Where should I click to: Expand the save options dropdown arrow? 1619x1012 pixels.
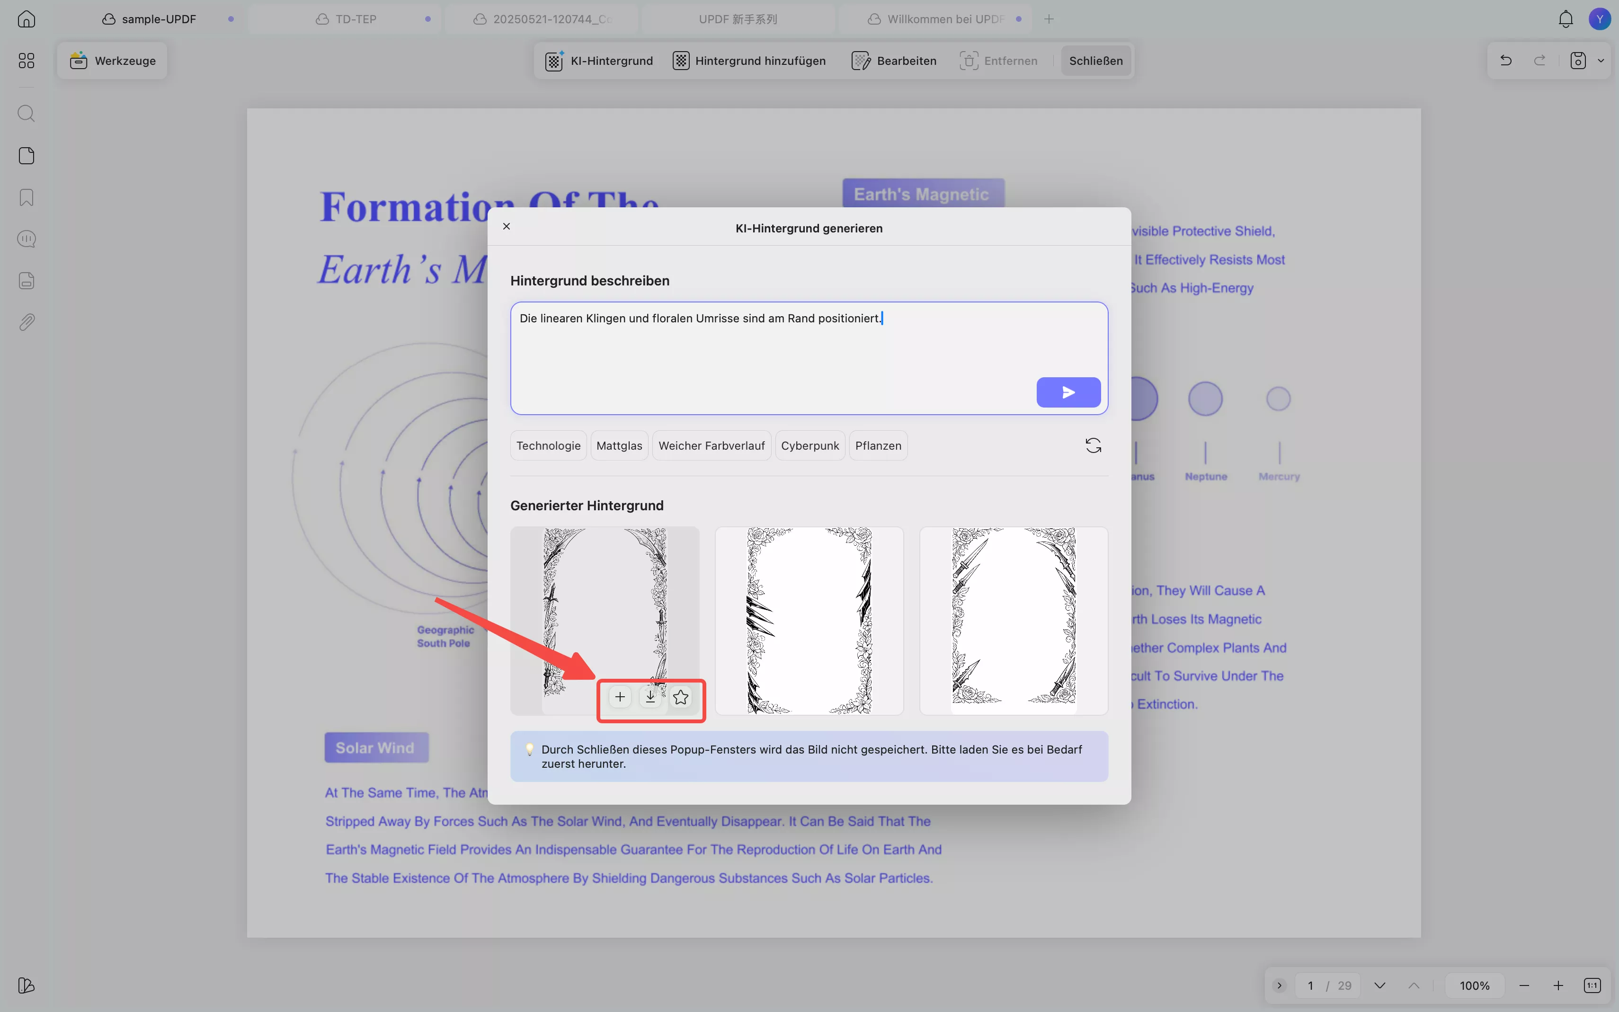1601,60
